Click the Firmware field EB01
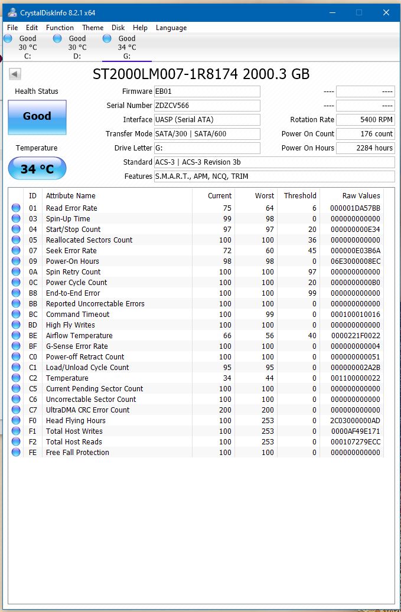This screenshot has height=612, width=401. pos(207,91)
